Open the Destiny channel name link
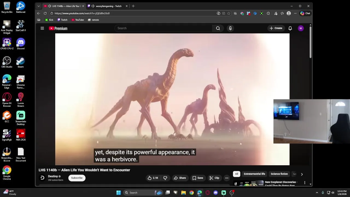The height and width of the screenshot is (197, 350). [53, 176]
